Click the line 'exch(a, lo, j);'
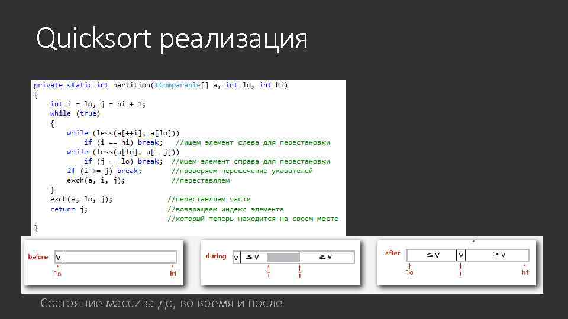 [x=82, y=199]
